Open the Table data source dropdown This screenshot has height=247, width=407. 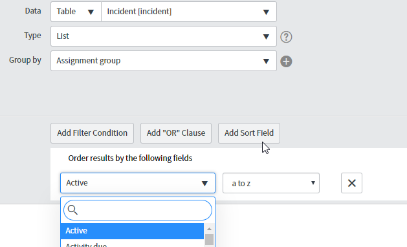[x=76, y=12]
